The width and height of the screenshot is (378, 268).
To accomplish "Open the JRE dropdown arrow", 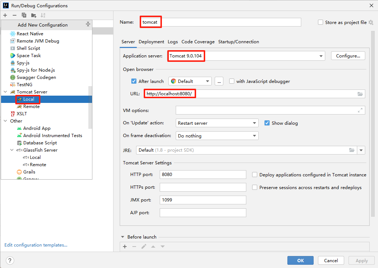I will (361, 150).
